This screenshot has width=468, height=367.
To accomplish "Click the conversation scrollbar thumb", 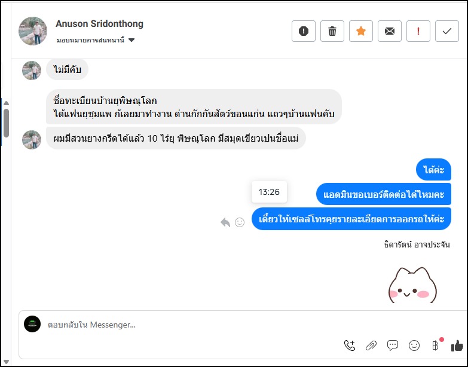I will pos(6,123).
